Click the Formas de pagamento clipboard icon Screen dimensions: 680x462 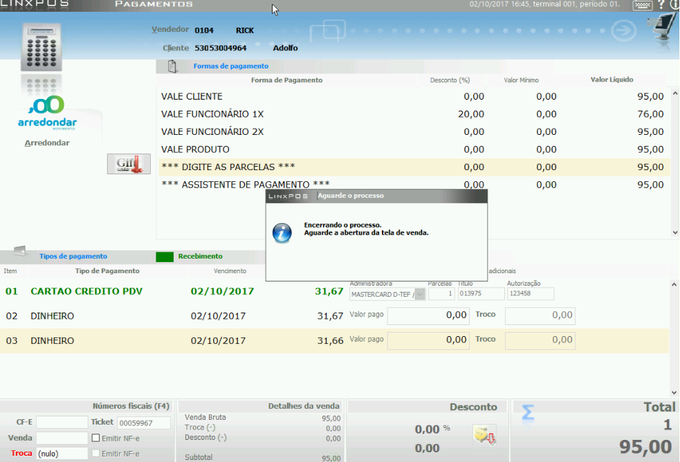pyautogui.click(x=173, y=66)
